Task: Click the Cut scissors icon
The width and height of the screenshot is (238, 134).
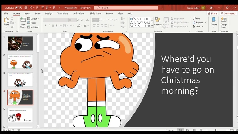Action: [12, 19]
